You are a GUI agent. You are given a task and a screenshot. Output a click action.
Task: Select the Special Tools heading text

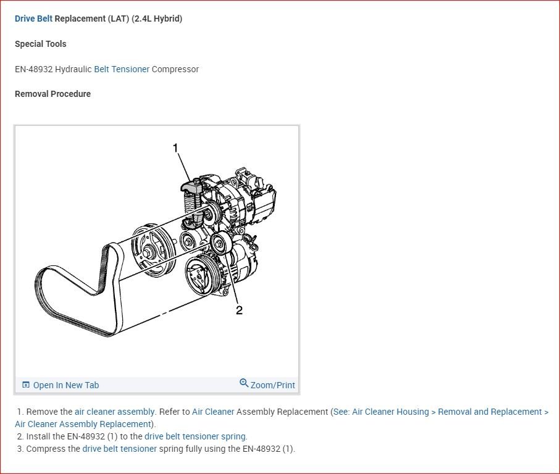pyautogui.click(x=40, y=44)
